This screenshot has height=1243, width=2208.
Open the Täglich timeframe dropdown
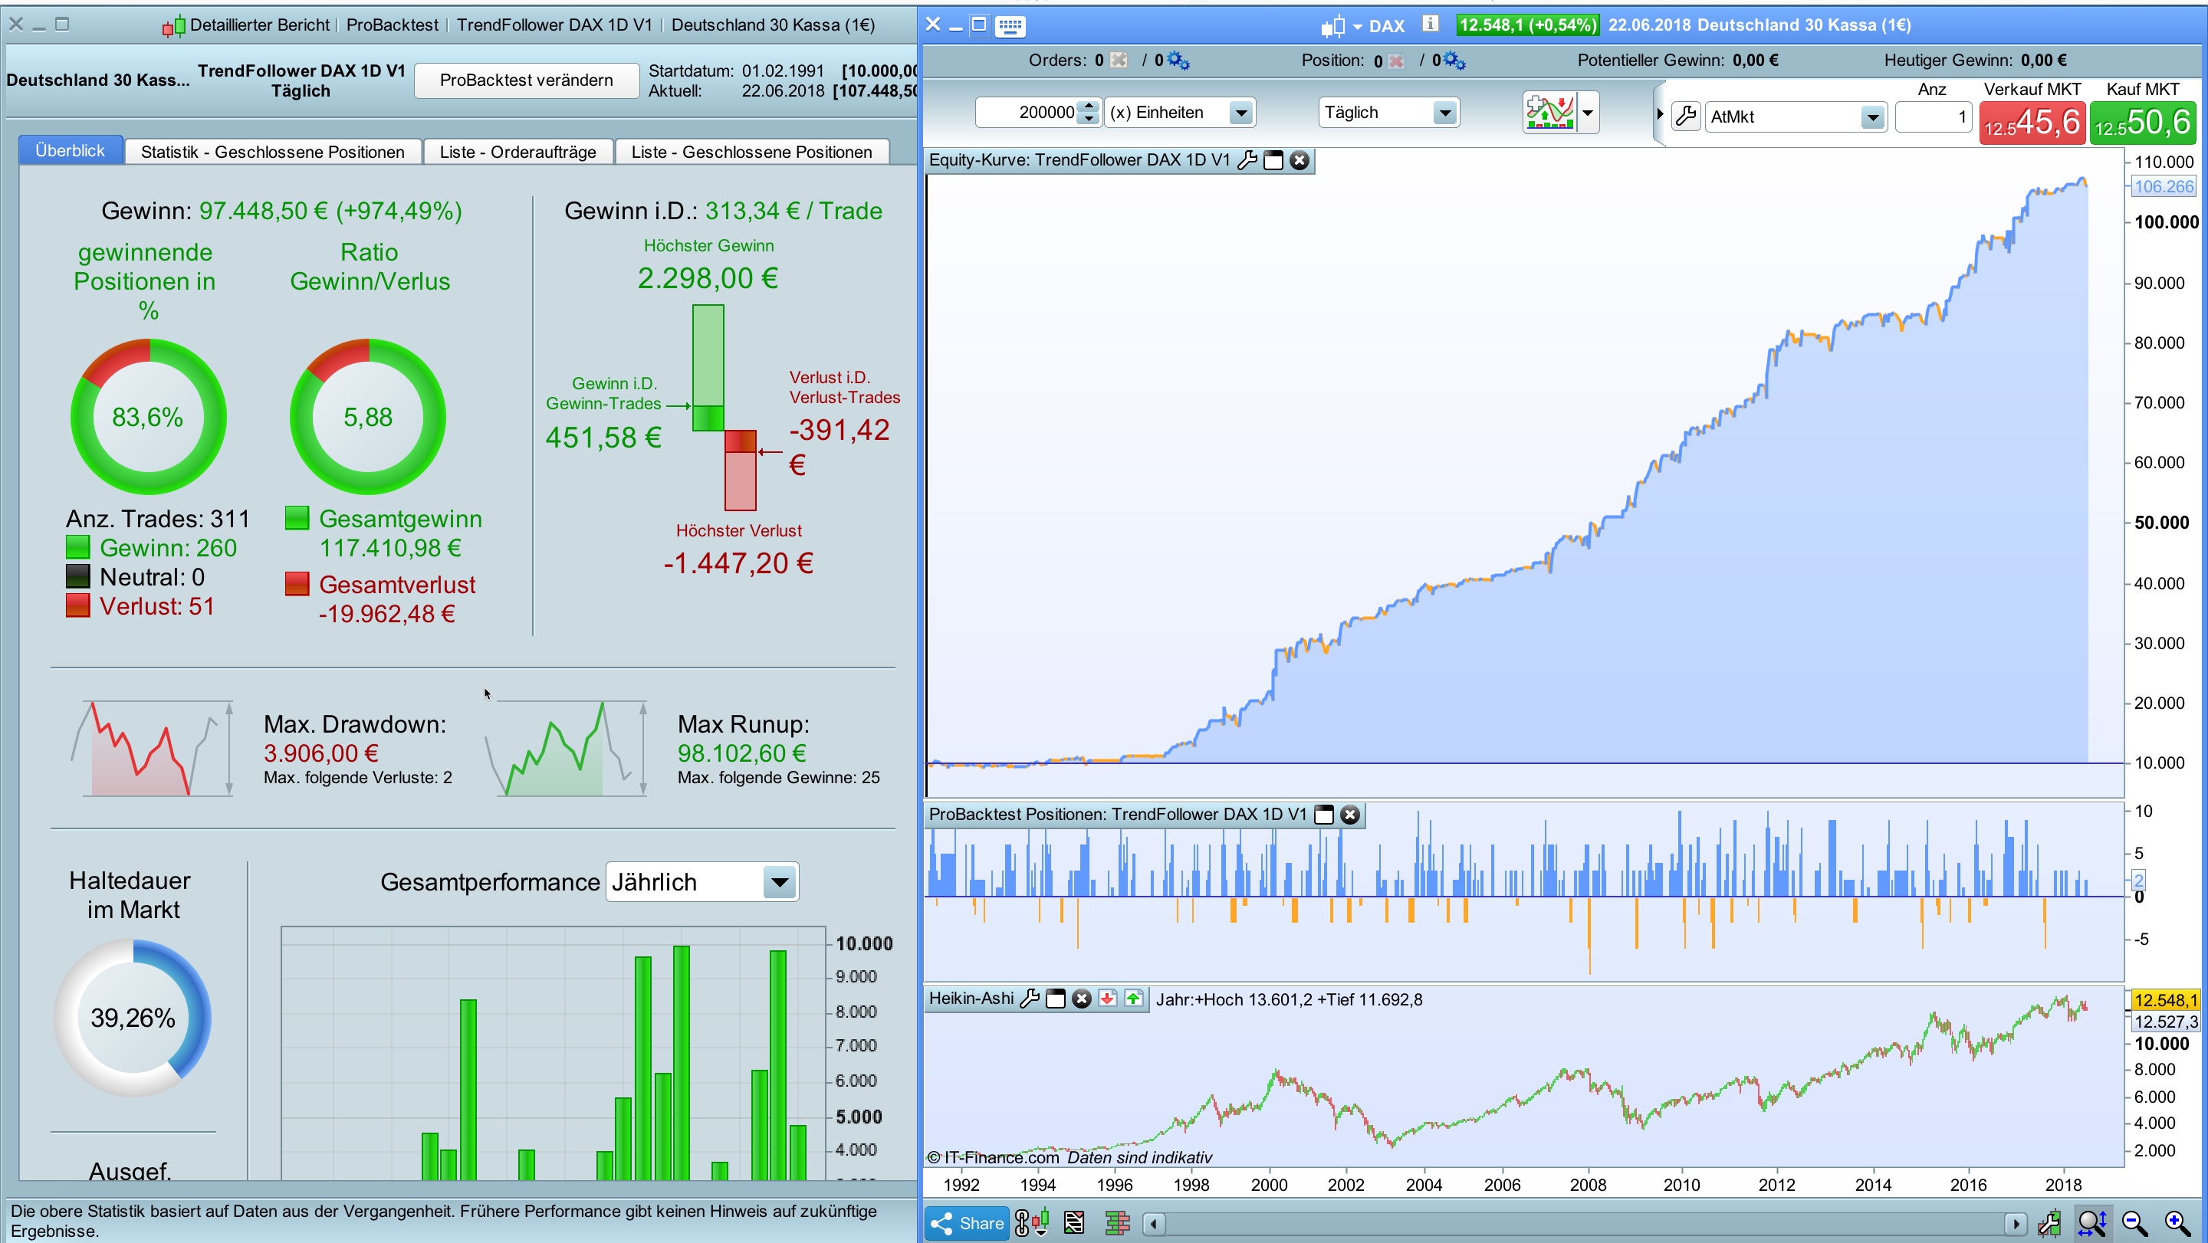tap(1444, 112)
